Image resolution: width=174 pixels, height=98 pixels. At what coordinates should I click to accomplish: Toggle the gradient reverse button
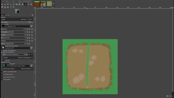(8, 65)
